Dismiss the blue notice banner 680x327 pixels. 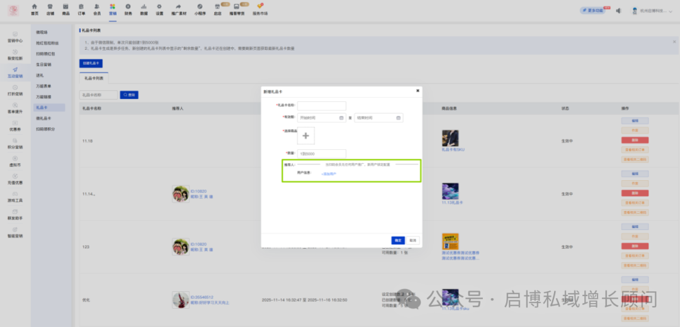(x=674, y=42)
